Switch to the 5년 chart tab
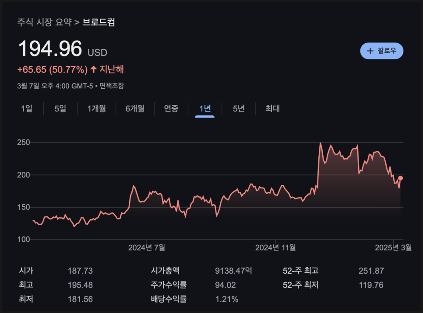 tap(239, 108)
